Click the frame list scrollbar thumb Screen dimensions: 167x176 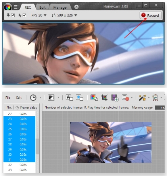[38, 146]
